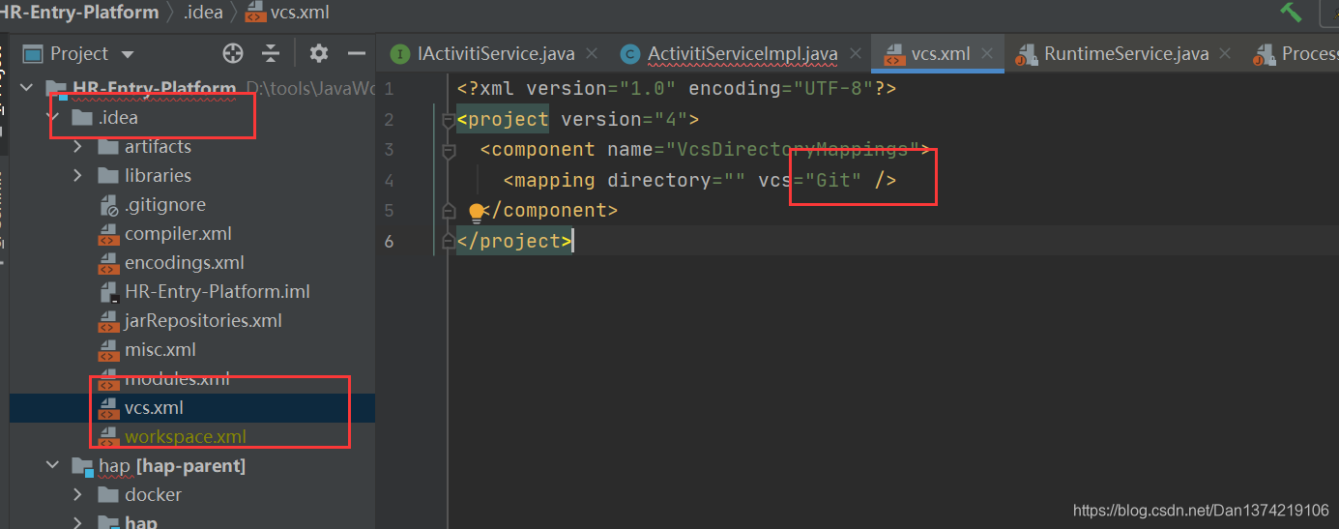The image size is (1339, 529).
Task: Click the VcsDirectoryMappings component name text
Action: [793, 150]
